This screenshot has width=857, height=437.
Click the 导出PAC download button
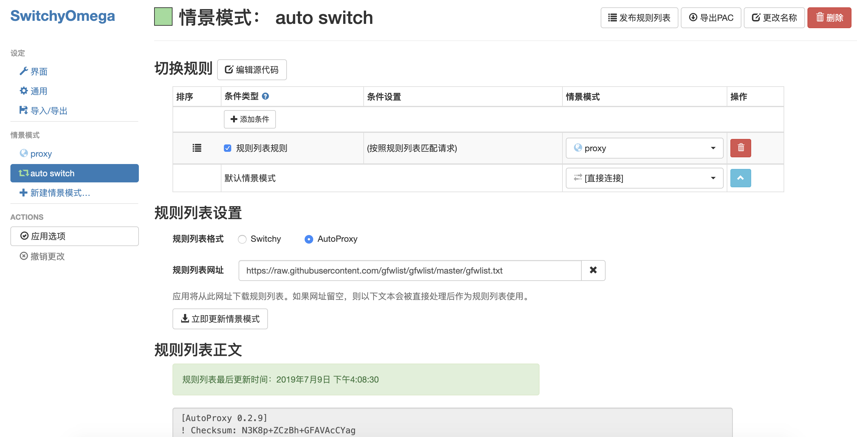[710, 18]
